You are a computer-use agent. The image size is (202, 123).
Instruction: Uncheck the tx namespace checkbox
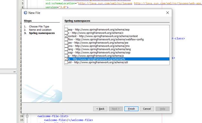click(x=66, y=59)
